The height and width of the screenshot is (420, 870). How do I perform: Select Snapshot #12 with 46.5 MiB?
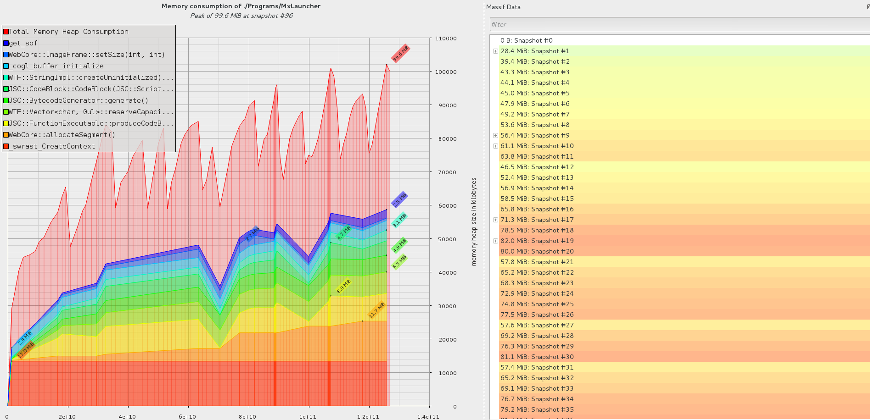537,167
